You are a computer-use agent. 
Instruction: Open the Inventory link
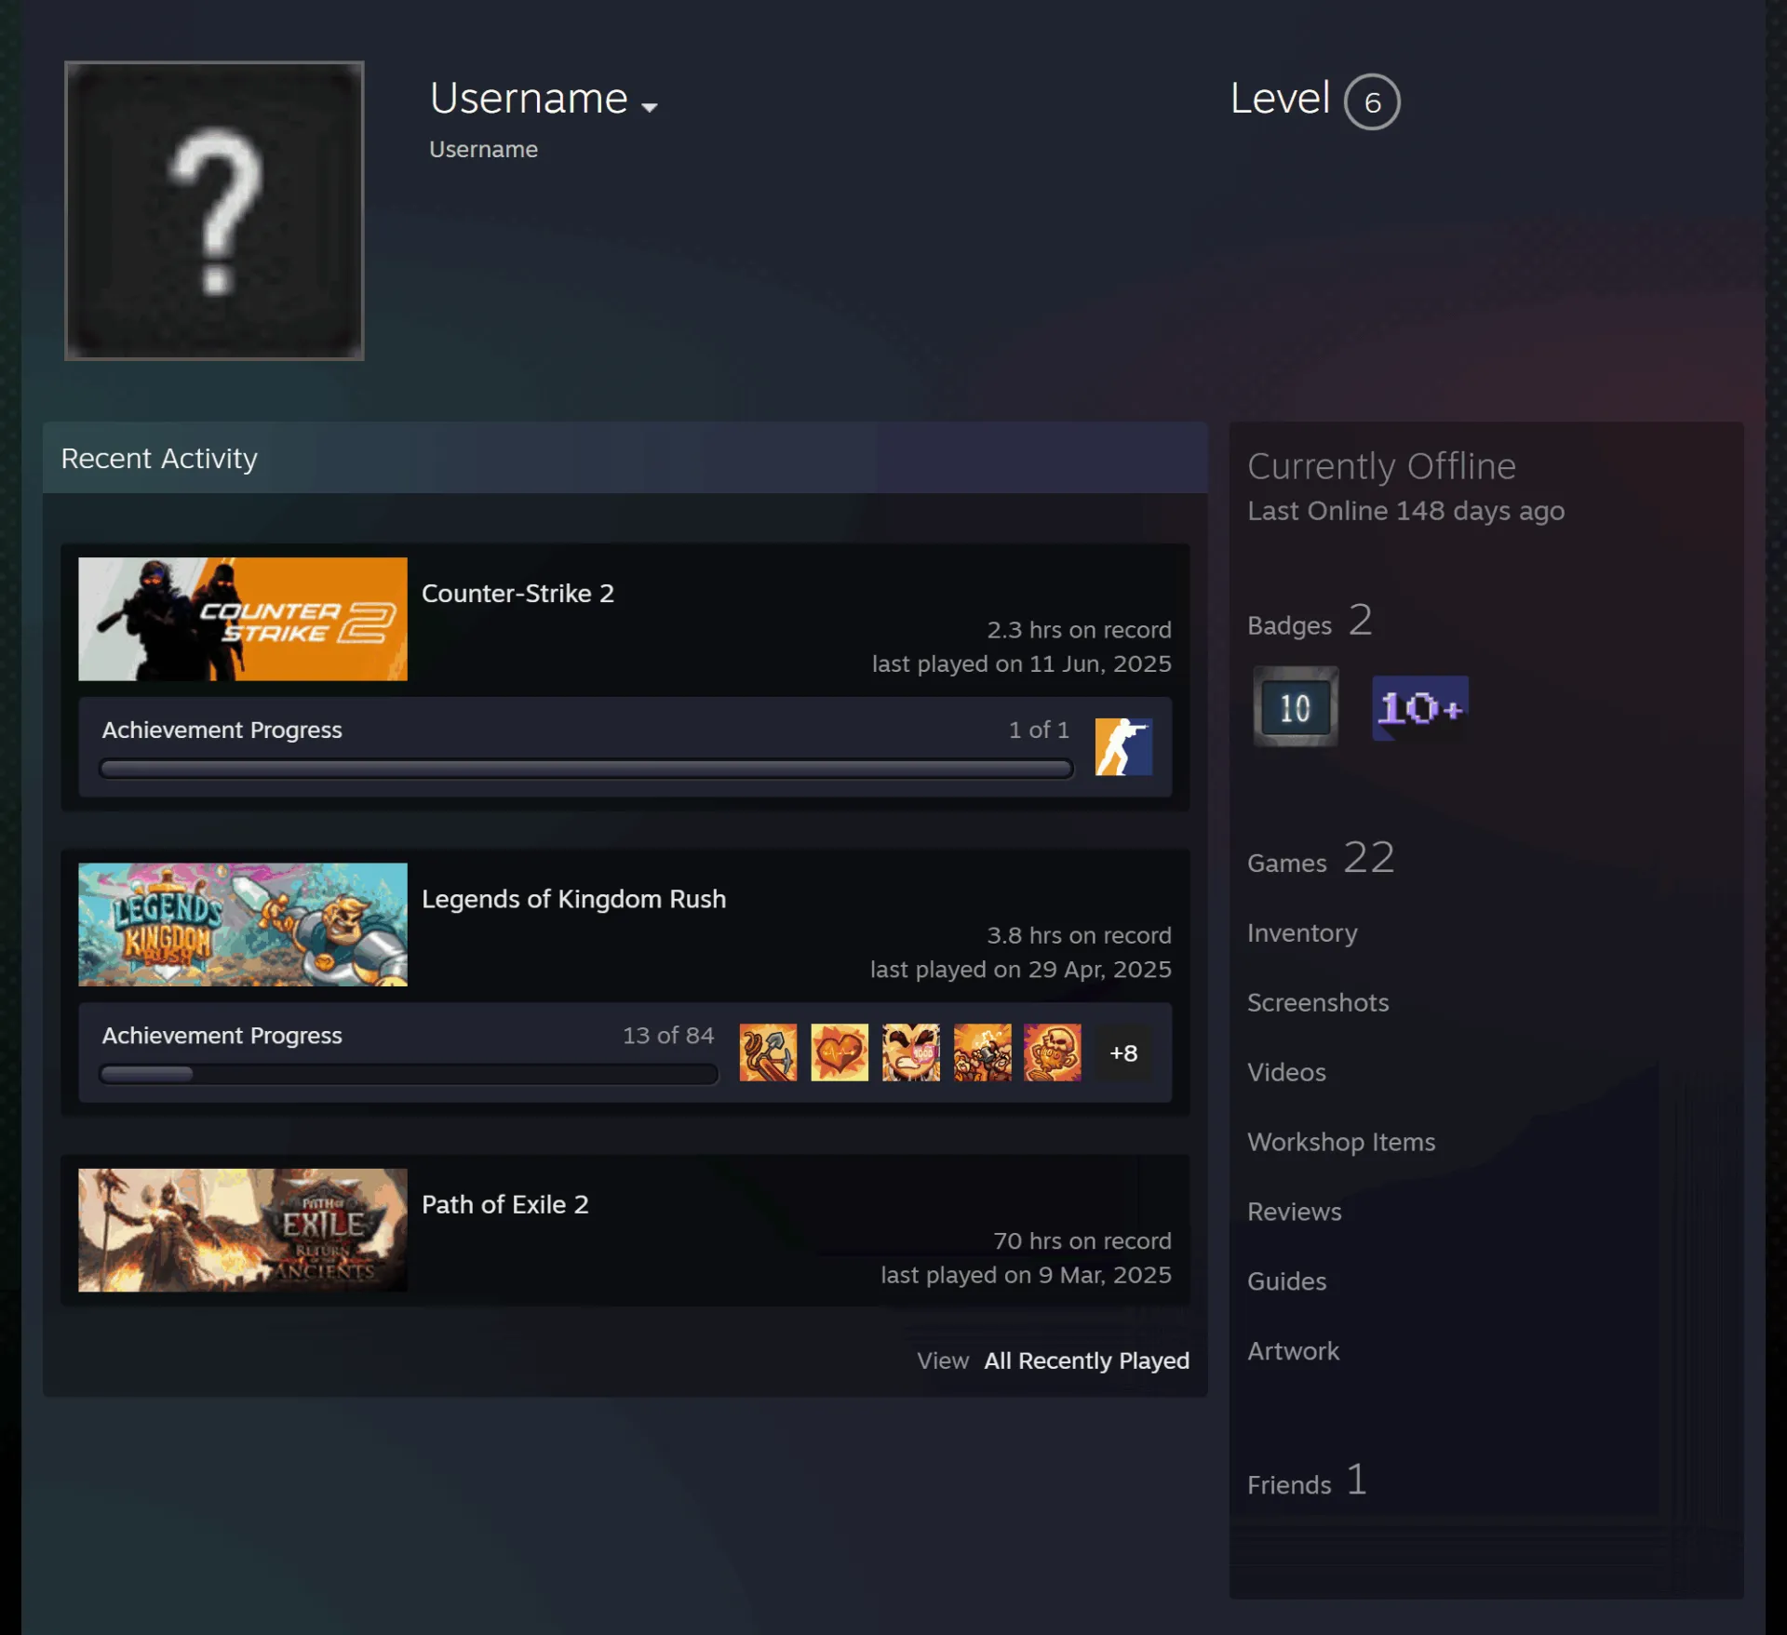[x=1301, y=932]
